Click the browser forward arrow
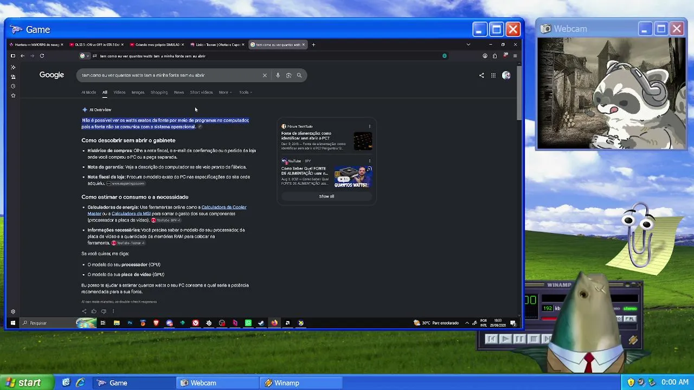694x390 pixels. point(32,56)
